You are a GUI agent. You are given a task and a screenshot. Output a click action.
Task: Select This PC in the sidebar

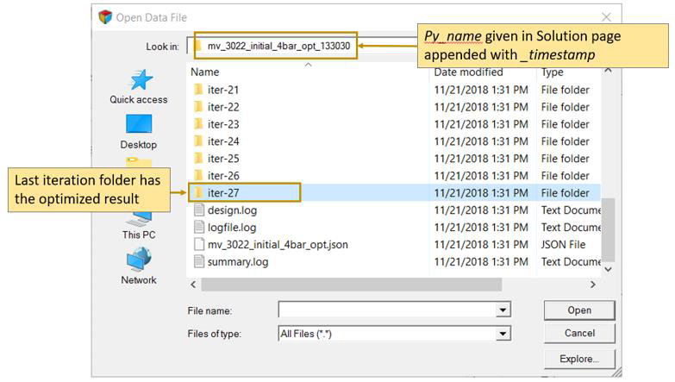138,222
